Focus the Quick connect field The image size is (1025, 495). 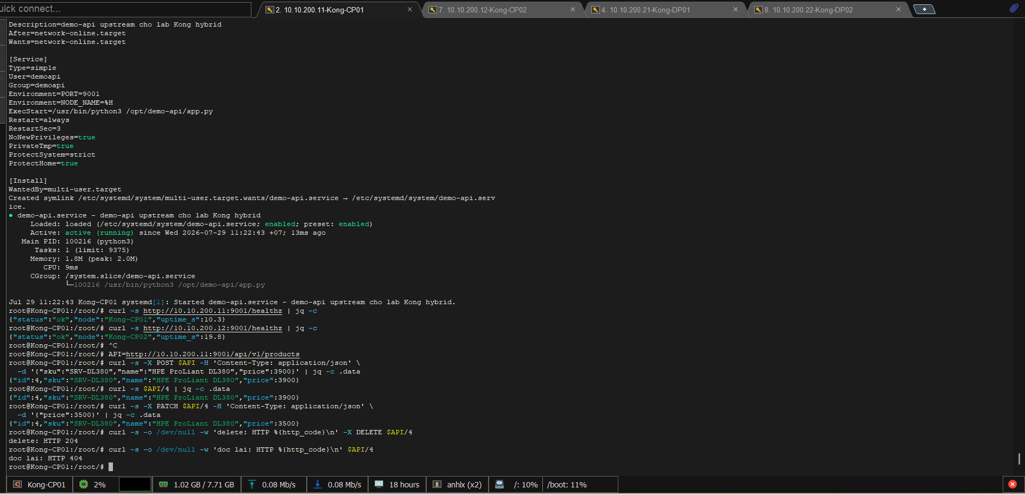(125, 9)
